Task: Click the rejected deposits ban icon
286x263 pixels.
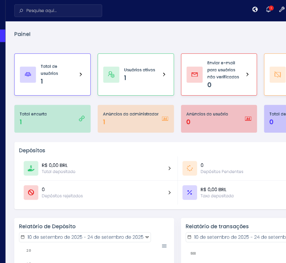Action: (31, 192)
